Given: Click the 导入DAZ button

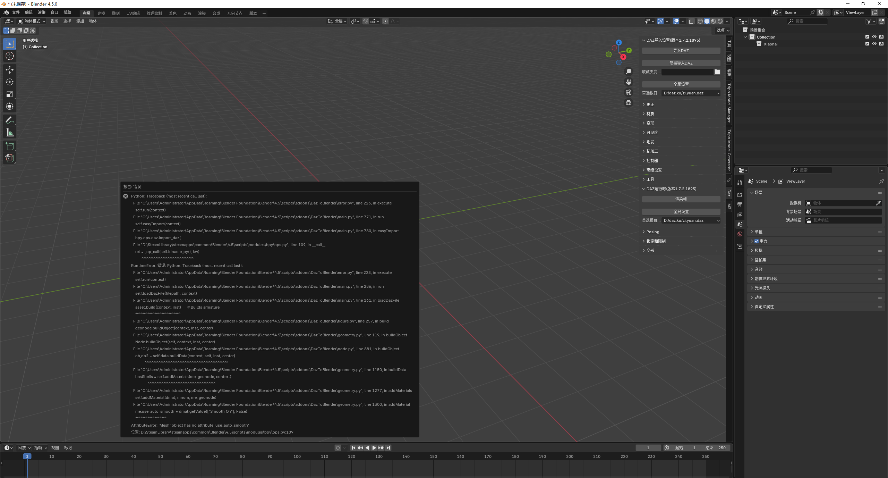Looking at the screenshot, I should click(681, 51).
